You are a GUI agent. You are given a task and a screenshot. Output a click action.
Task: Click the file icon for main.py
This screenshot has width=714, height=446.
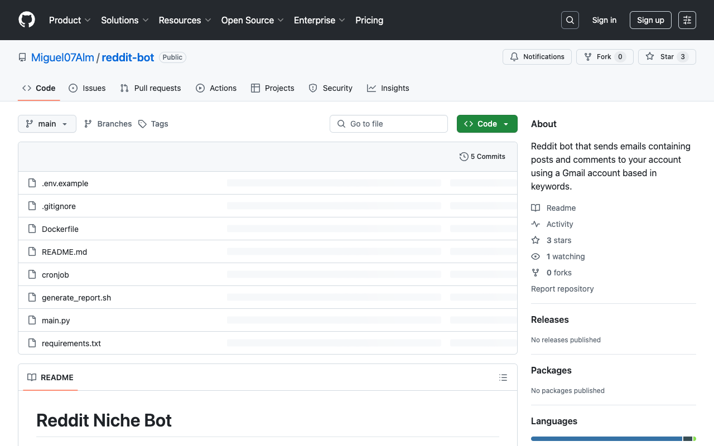(x=32, y=321)
